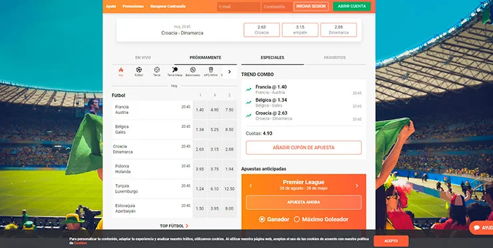Screen dimensions: 493x248
Task: Select the Ganador radio option
Action: point(262,219)
